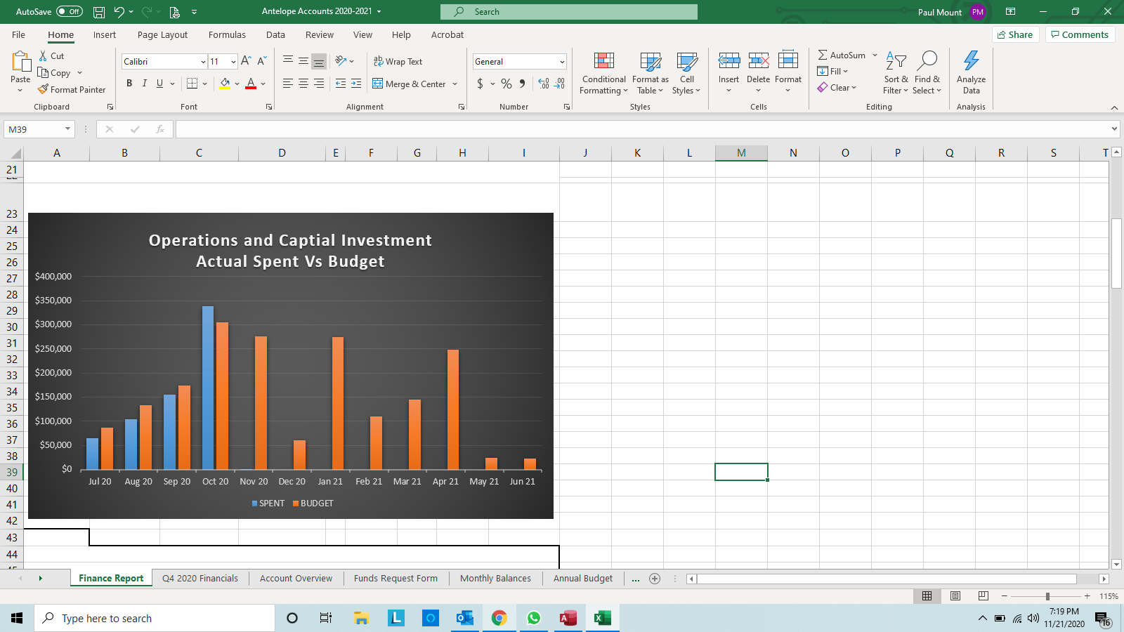Click Merge & Center button
This screenshot has height=632, width=1124.
click(410, 84)
